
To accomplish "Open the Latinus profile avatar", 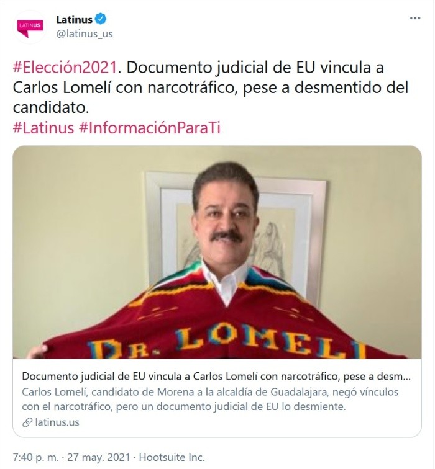I will tap(30, 27).
